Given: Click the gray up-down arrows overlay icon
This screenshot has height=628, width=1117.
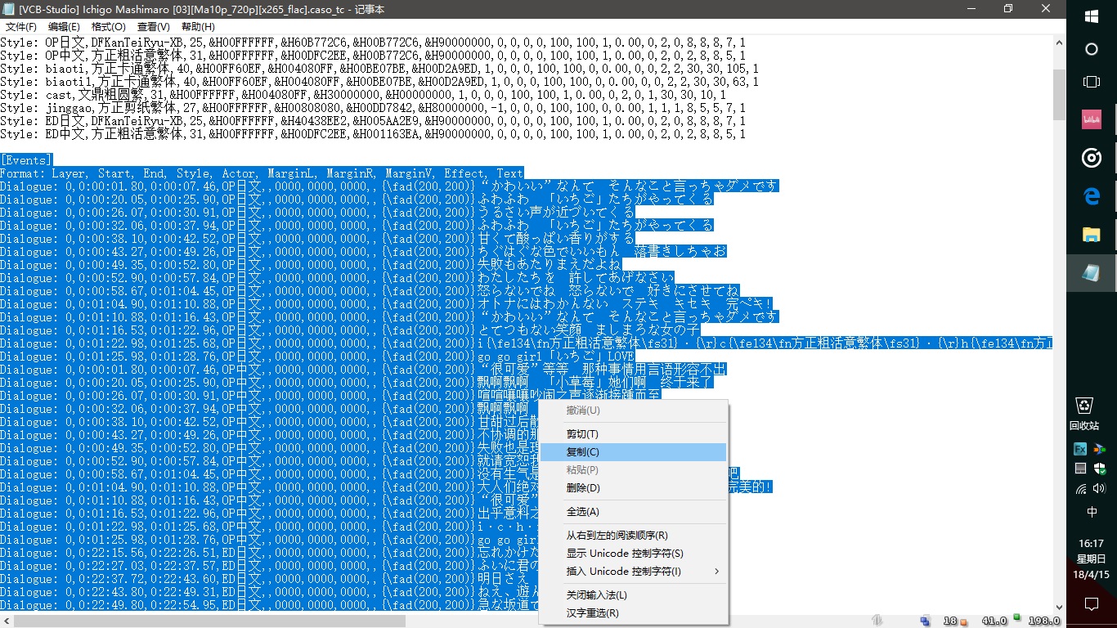Looking at the screenshot, I should [877, 621].
